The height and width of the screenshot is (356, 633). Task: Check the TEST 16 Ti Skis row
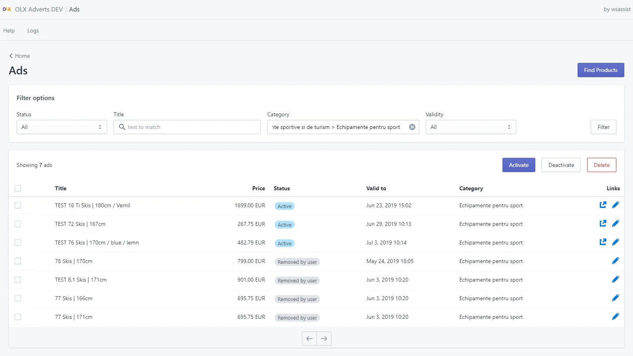point(18,205)
